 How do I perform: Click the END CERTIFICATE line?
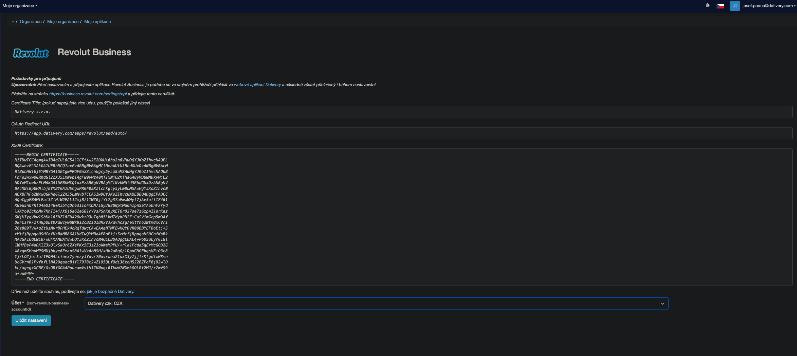(44, 279)
